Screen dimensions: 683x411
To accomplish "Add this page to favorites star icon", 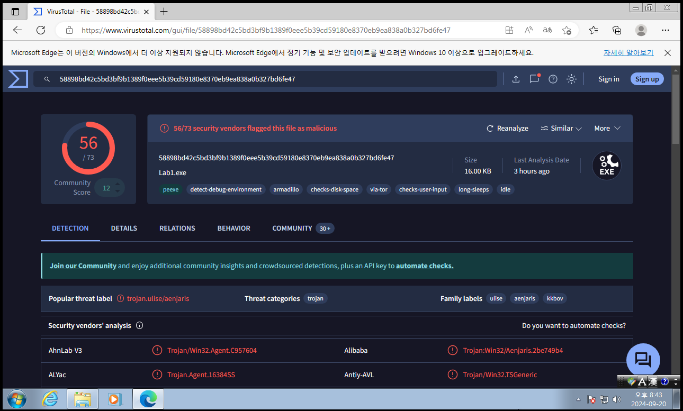I will tap(567, 30).
